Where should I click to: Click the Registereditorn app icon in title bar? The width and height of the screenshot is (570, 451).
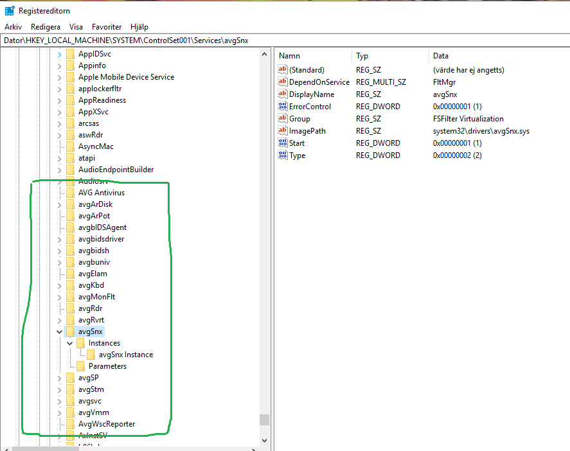coord(10,10)
